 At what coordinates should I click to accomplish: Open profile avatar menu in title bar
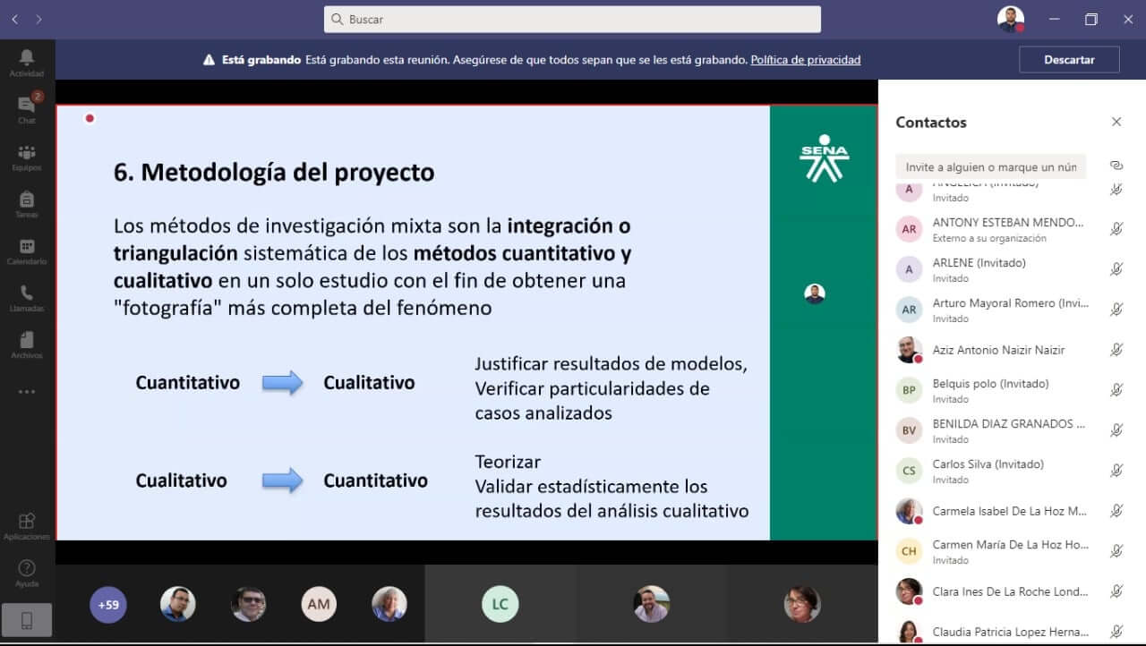click(x=1011, y=19)
